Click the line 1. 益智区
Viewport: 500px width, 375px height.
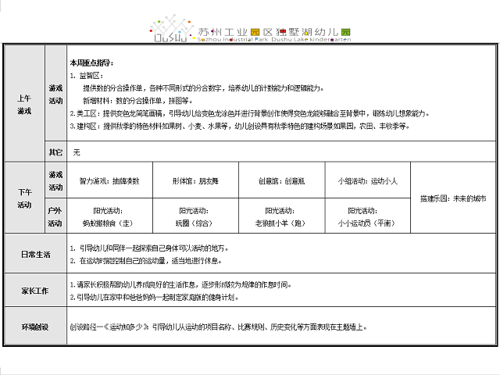click(x=87, y=76)
